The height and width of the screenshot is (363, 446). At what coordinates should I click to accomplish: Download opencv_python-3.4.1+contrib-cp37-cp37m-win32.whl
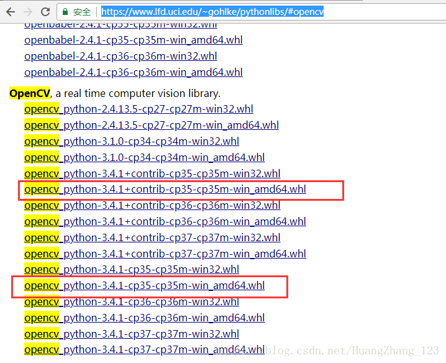pyautogui.click(x=152, y=237)
